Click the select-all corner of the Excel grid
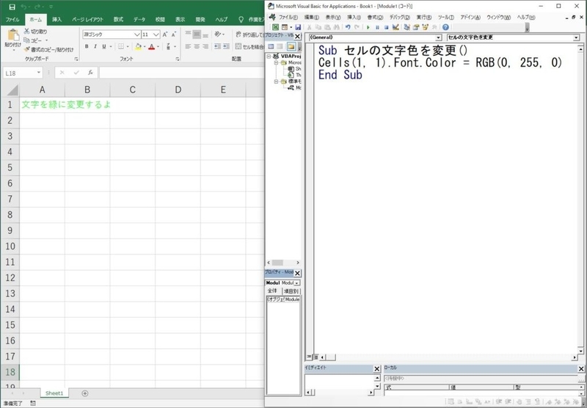This screenshot has width=587, height=408. coord(12,90)
